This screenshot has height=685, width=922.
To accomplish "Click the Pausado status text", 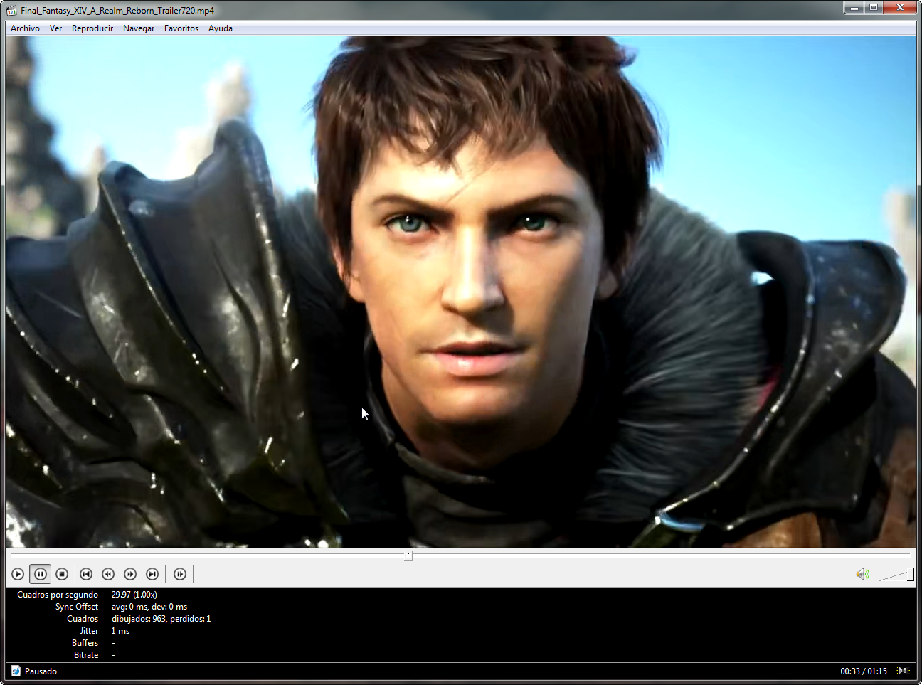I will (x=41, y=671).
